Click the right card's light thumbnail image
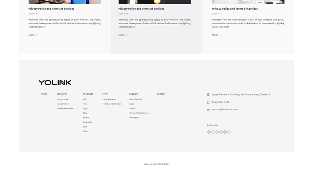 248,2
